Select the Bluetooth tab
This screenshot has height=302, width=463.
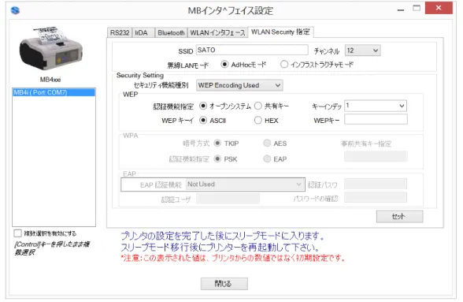pyautogui.click(x=171, y=32)
